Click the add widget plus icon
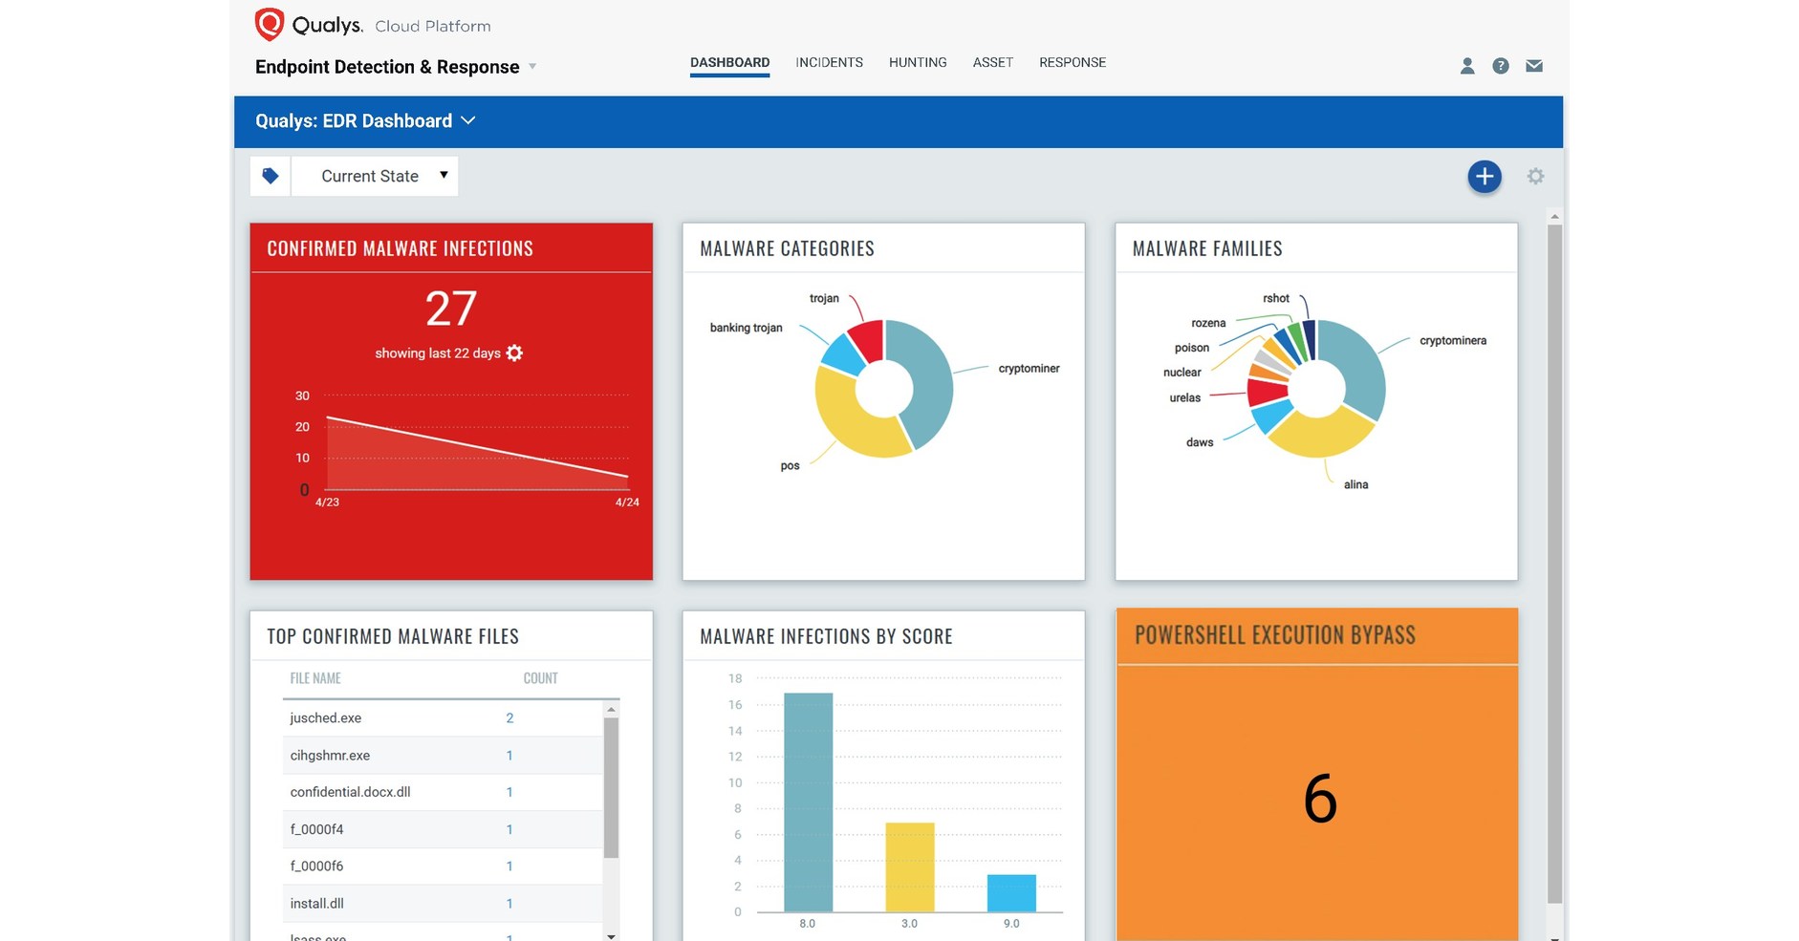 [x=1484, y=176]
